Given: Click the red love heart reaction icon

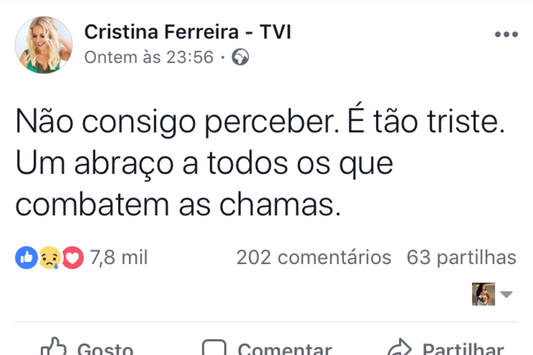Looking at the screenshot, I should (x=72, y=257).
